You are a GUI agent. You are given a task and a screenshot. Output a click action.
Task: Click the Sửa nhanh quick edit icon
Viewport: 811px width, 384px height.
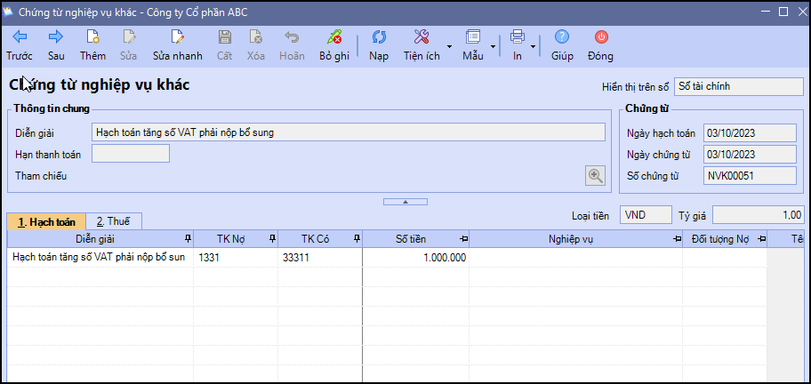coord(177,37)
